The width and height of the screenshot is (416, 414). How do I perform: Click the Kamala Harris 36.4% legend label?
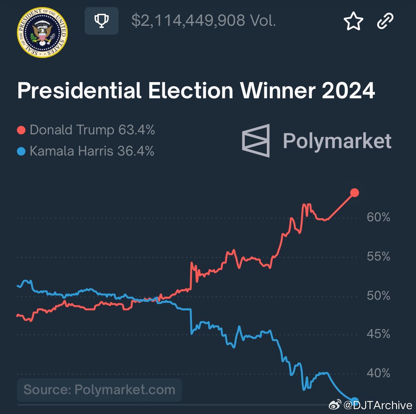pos(92,151)
